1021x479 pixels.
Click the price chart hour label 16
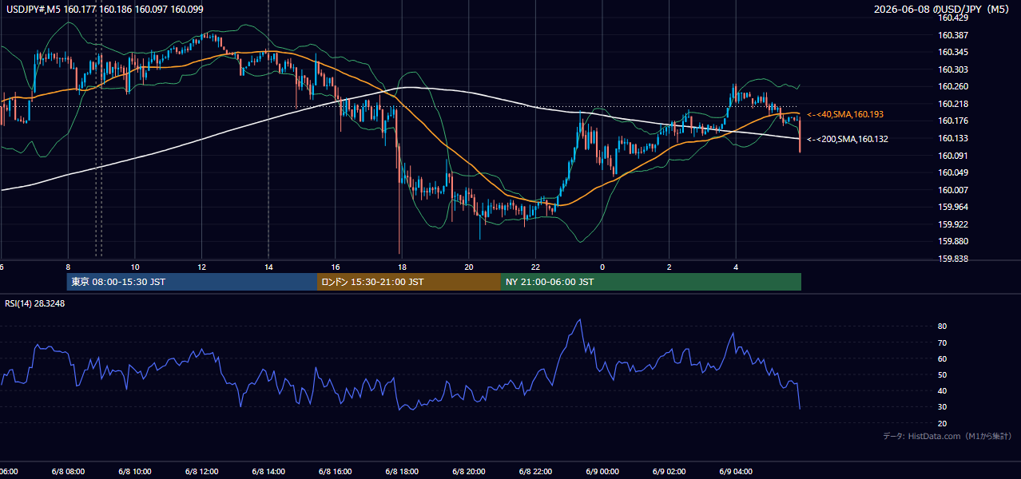[336, 267]
